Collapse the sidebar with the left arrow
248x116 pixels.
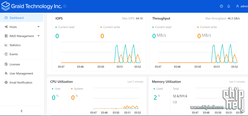[x=22, y=111]
